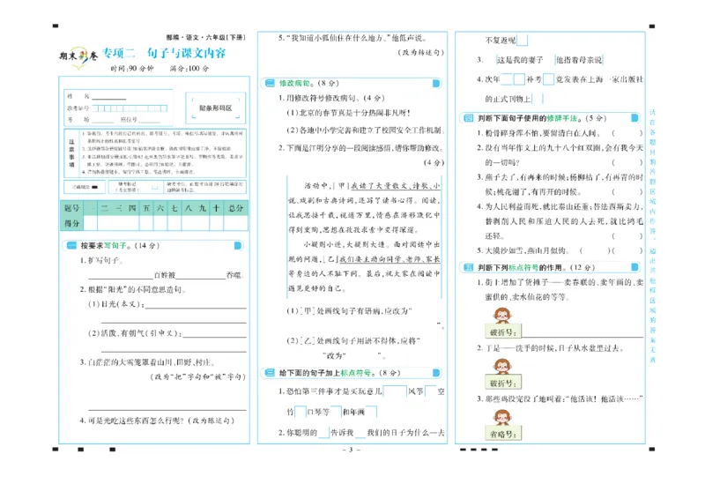The width and height of the screenshot is (705, 499).
Task: Click the monkey icon under question 街上增加了货摊子
Action: 501,315
